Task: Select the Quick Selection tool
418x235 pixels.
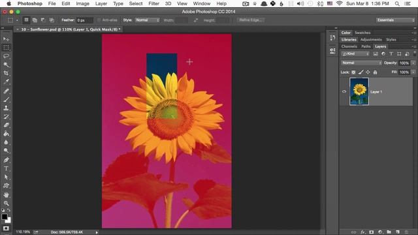Action: 6,65
